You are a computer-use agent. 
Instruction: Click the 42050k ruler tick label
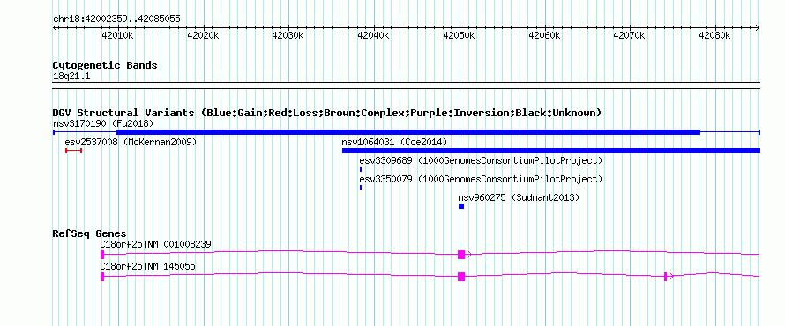(x=459, y=35)
